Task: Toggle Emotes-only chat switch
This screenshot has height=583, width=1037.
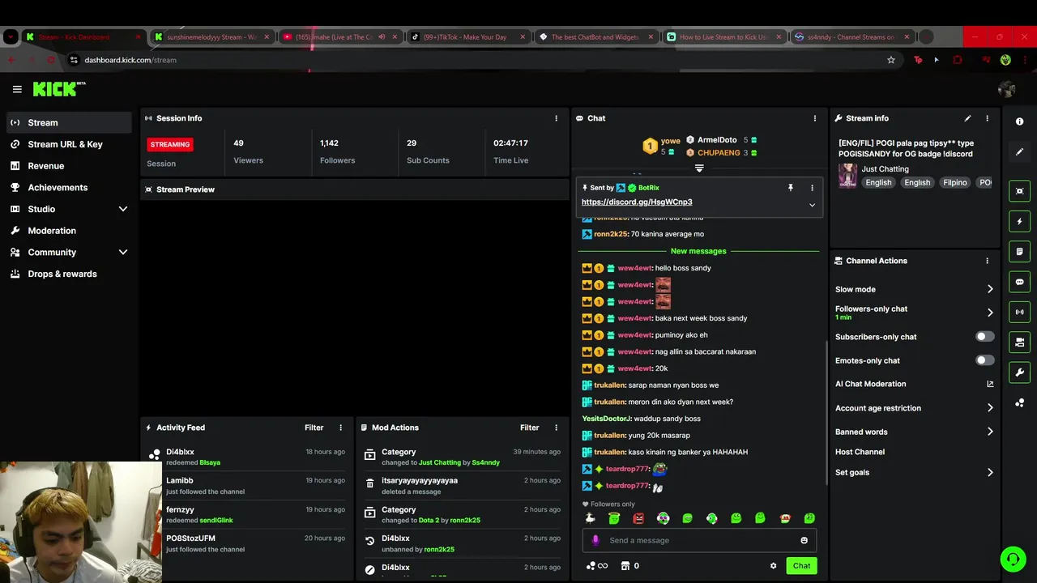Action: [984, 360]
